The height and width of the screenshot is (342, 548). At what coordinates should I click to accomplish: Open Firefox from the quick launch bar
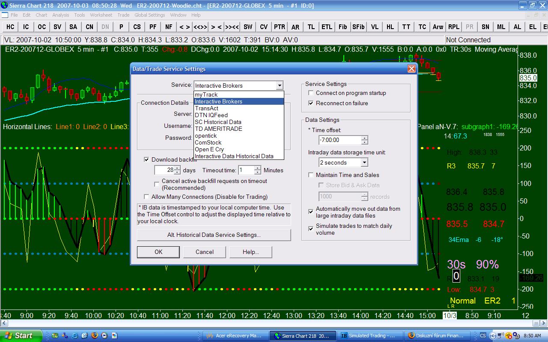pyautogui.click(x=95, y=336)
